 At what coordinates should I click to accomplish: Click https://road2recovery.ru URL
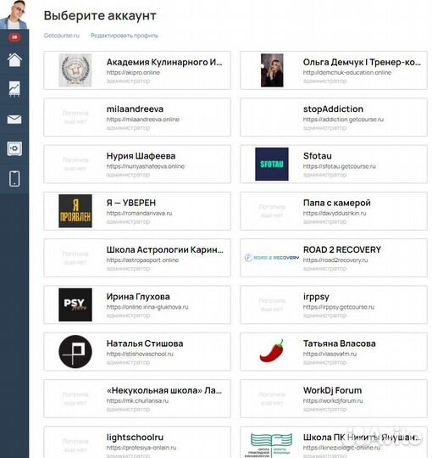tap(335, 260)
